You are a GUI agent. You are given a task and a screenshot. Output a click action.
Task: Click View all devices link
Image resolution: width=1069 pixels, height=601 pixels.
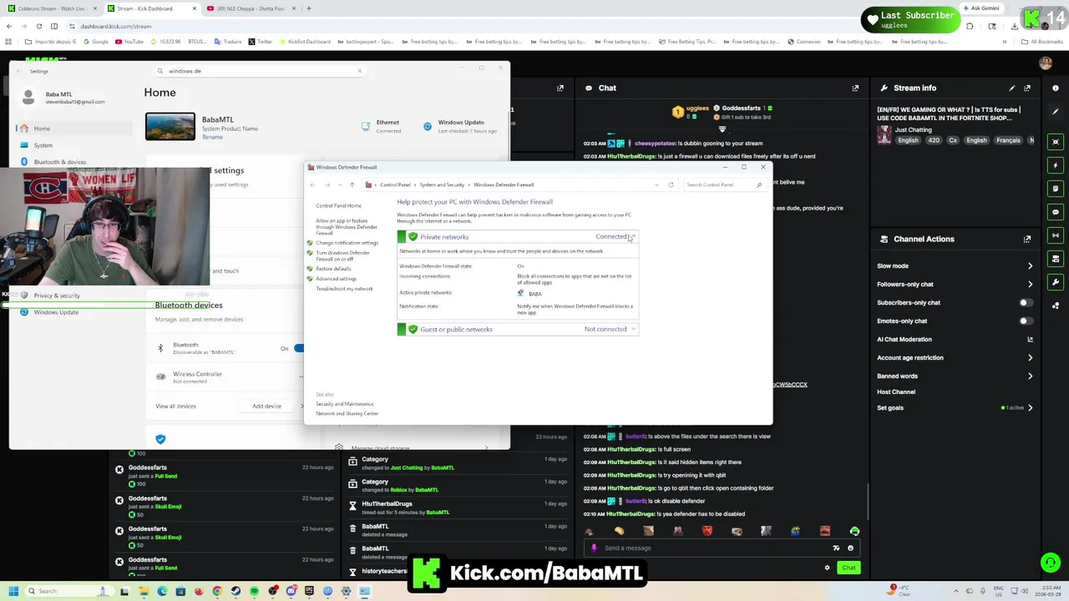coord(175,407)
